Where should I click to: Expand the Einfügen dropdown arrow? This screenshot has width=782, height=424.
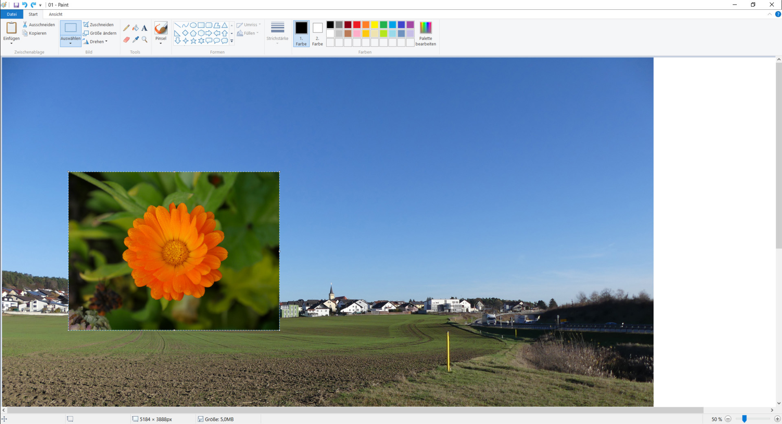pos(11,43)
